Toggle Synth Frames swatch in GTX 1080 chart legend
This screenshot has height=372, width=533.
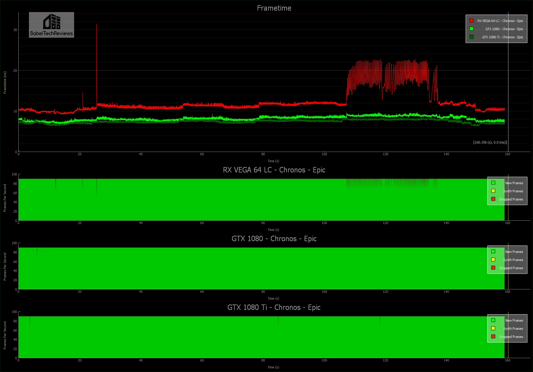(493, 260)
